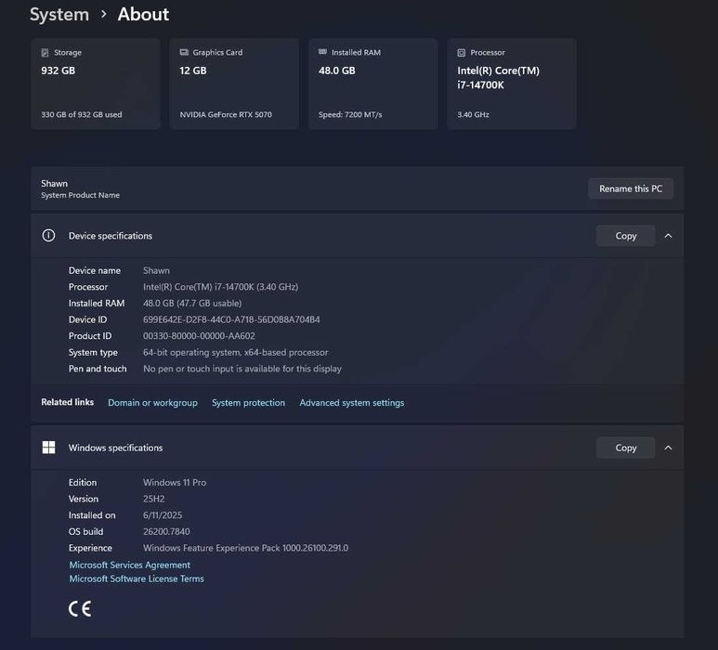Click the Processor card icon
Image resolution: width=718 pixels, height=650 pixels.
pyautogui.click(x=462, y=53)
